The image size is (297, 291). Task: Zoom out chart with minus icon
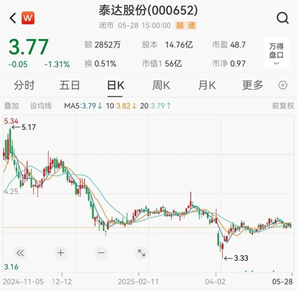click(101, 253)
